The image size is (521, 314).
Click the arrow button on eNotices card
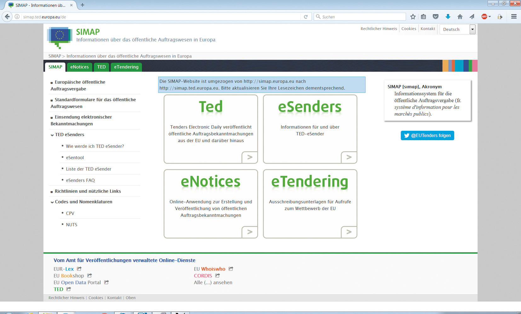click(250, 232)
